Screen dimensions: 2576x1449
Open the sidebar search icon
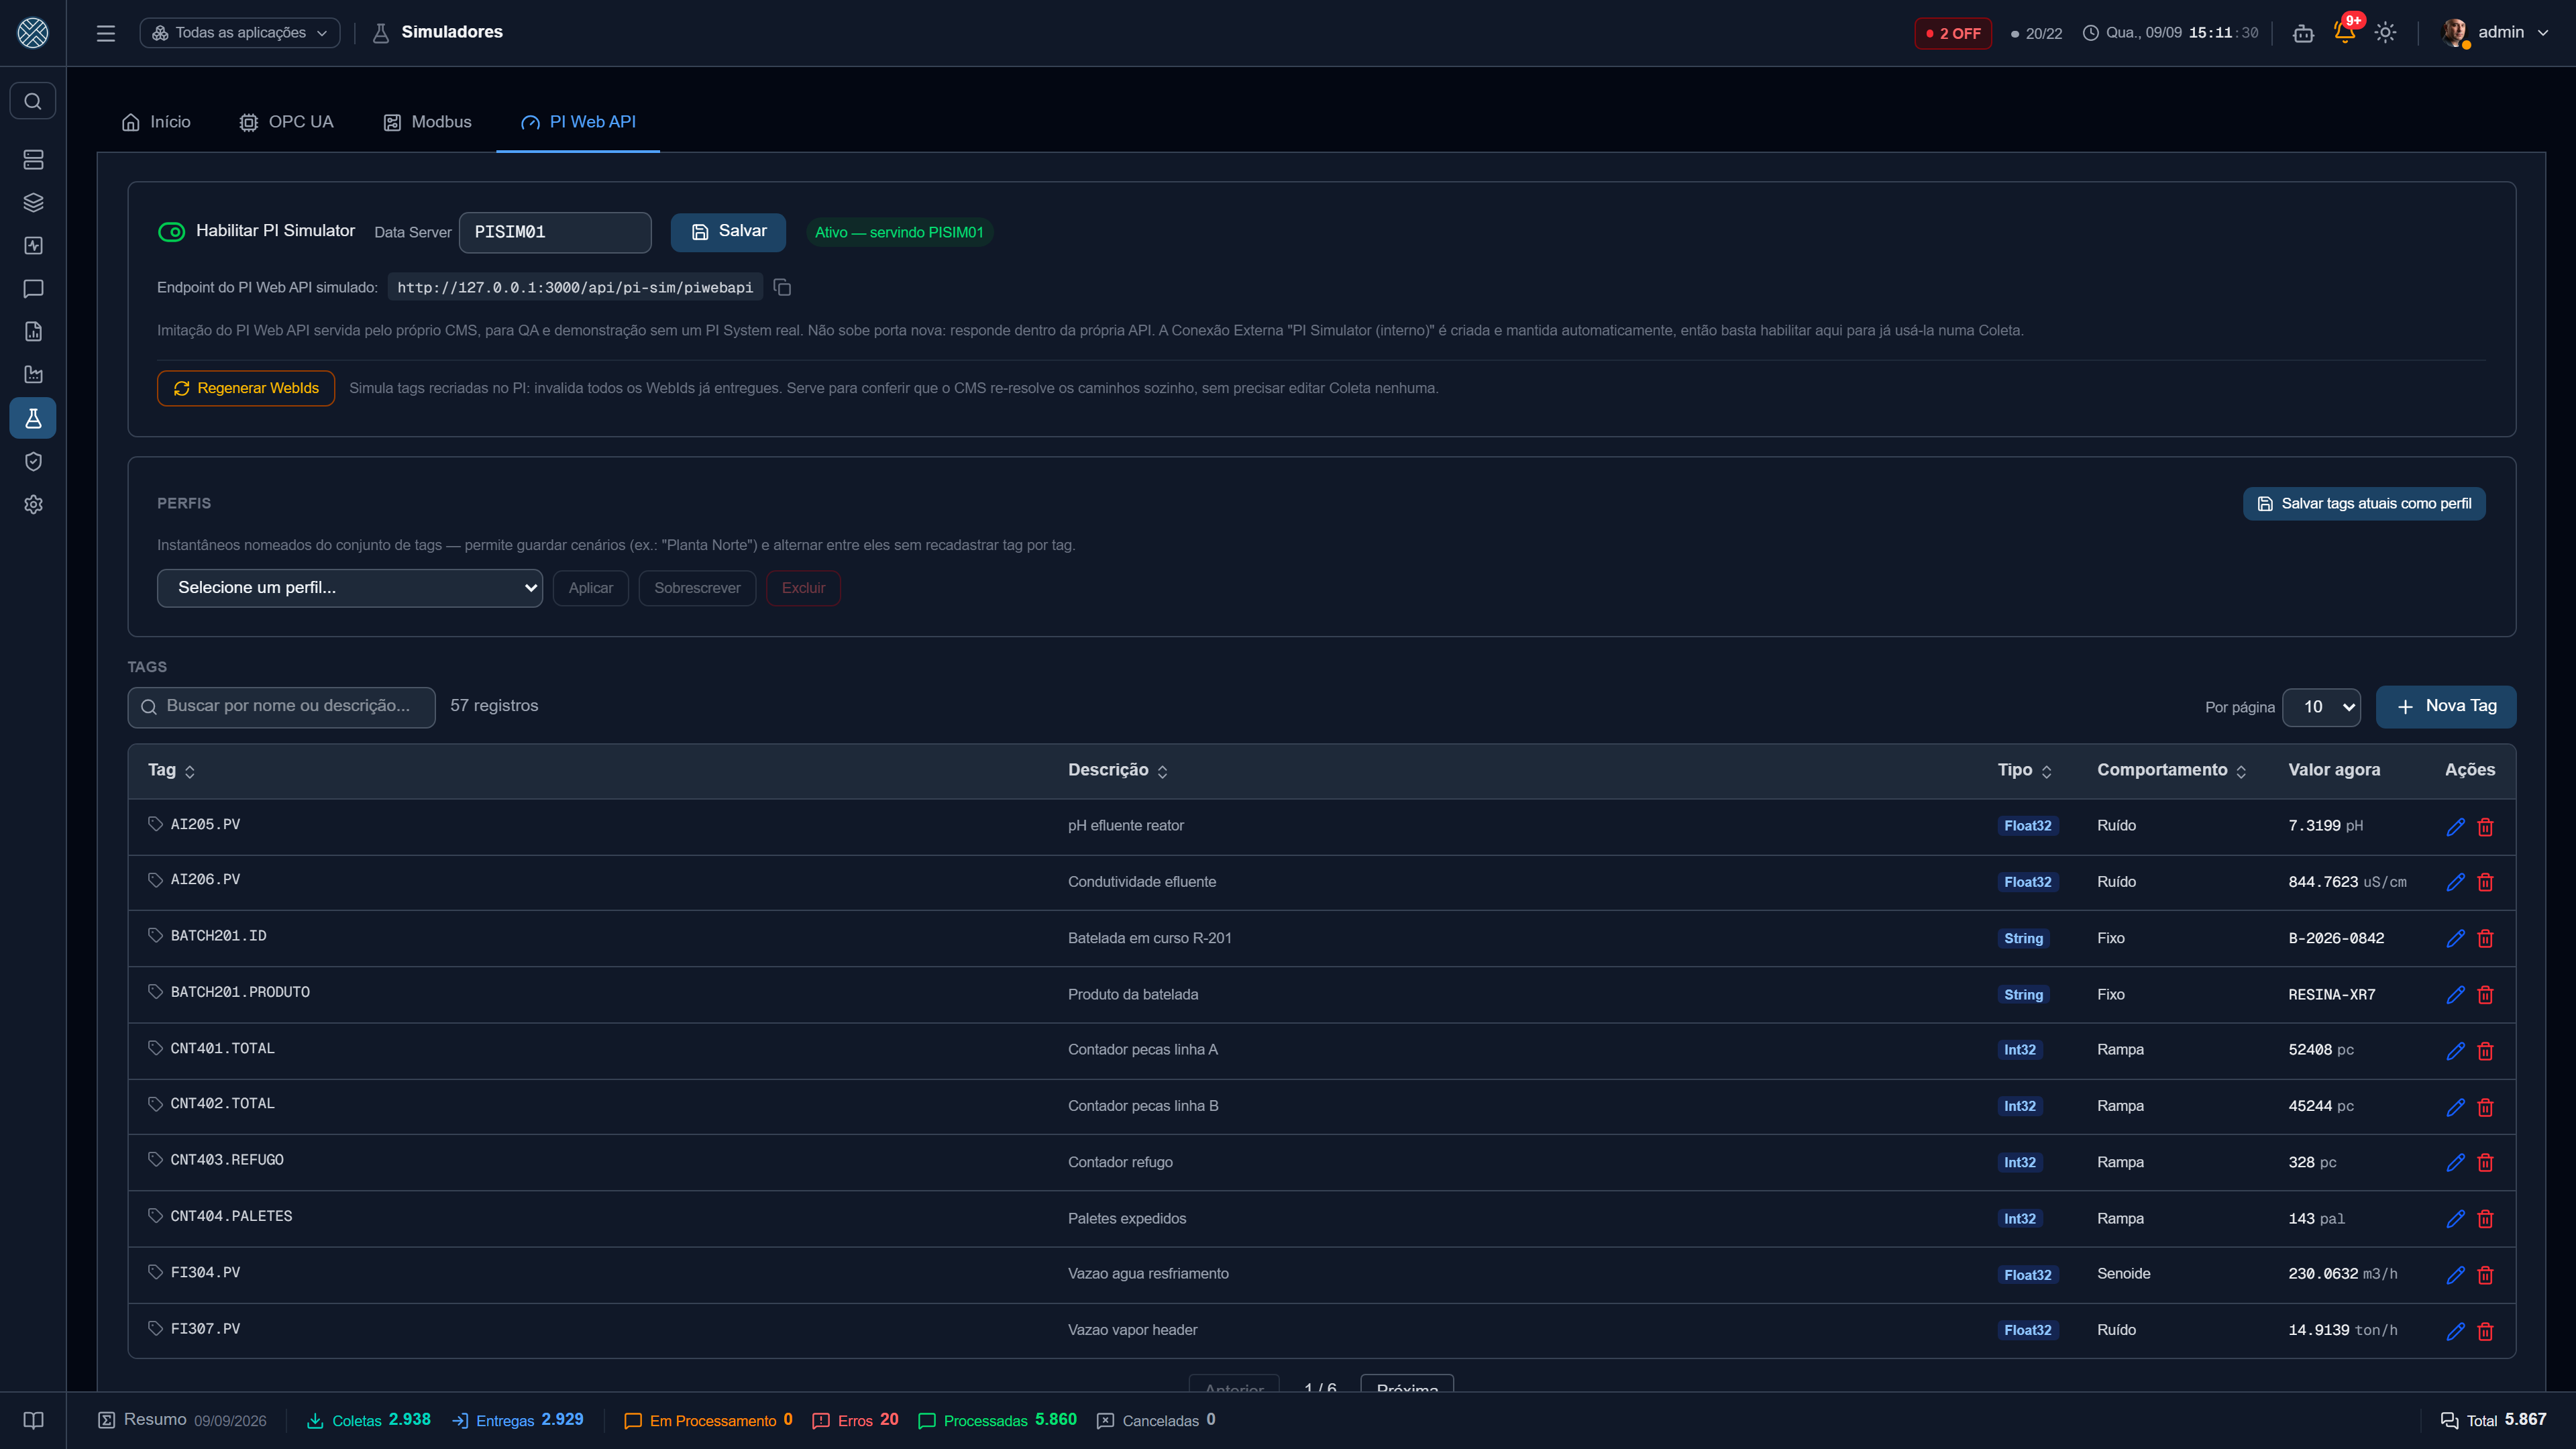[x=33, y=101]
